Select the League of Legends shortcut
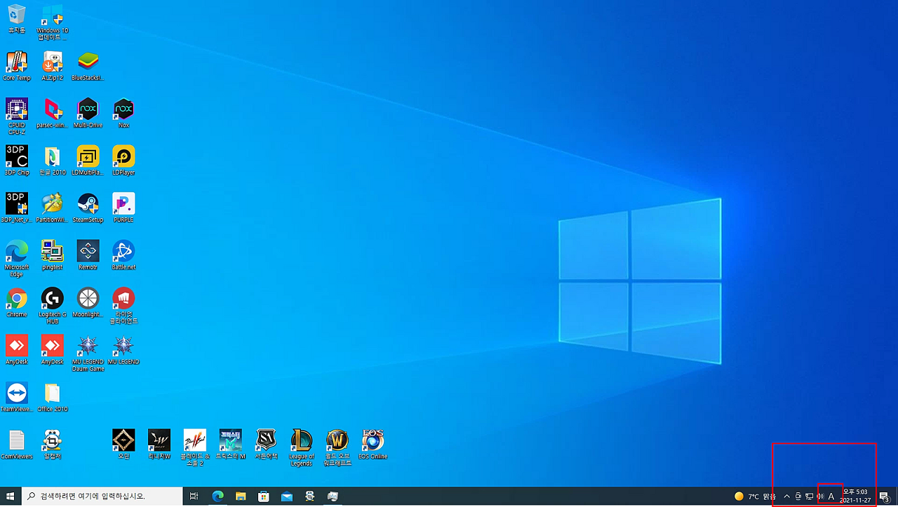898x507 pixels. [x=302, y=447]
